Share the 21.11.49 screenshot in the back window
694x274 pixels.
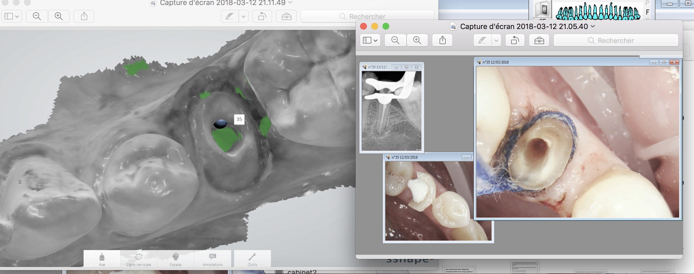(84, 16)
